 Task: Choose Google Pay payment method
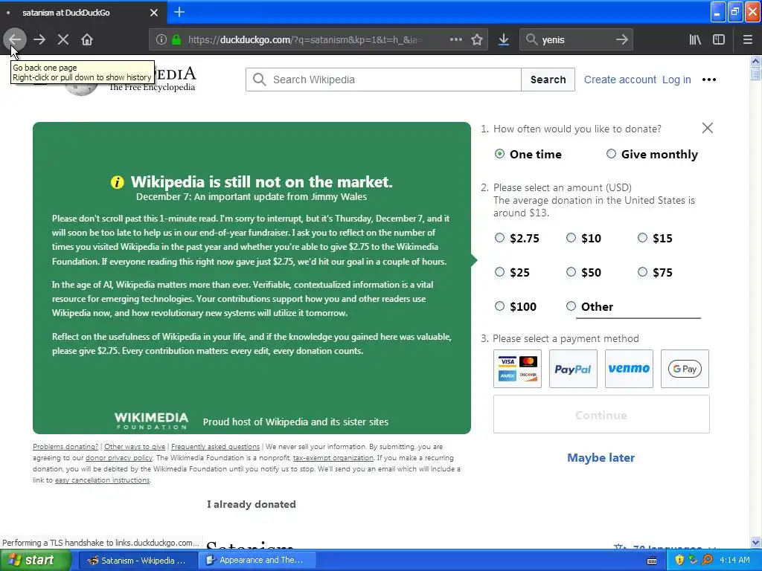click(685, 369)
